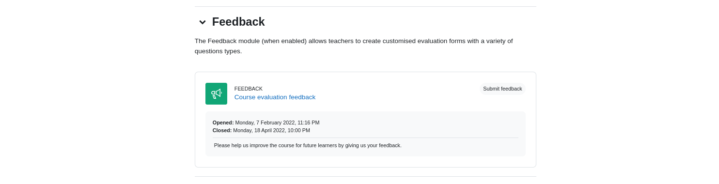Click the 'Please help us improve' description text
Screen dimensions: 719x184
[x=308, y=145]
